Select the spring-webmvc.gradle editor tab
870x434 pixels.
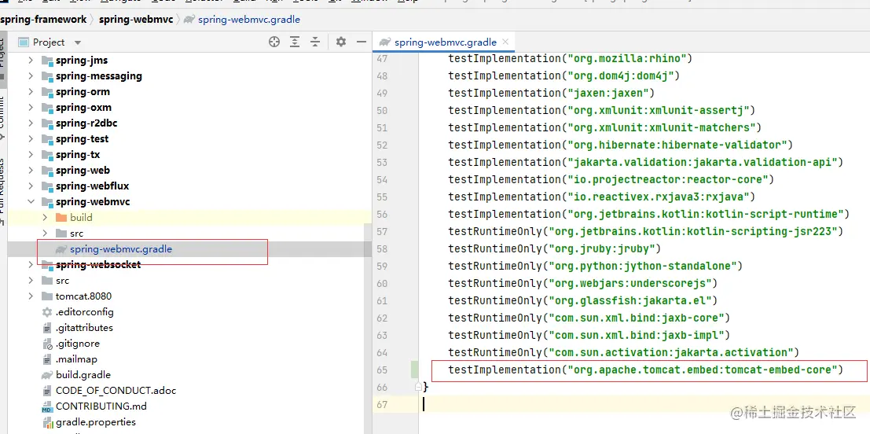click(445, 42)
